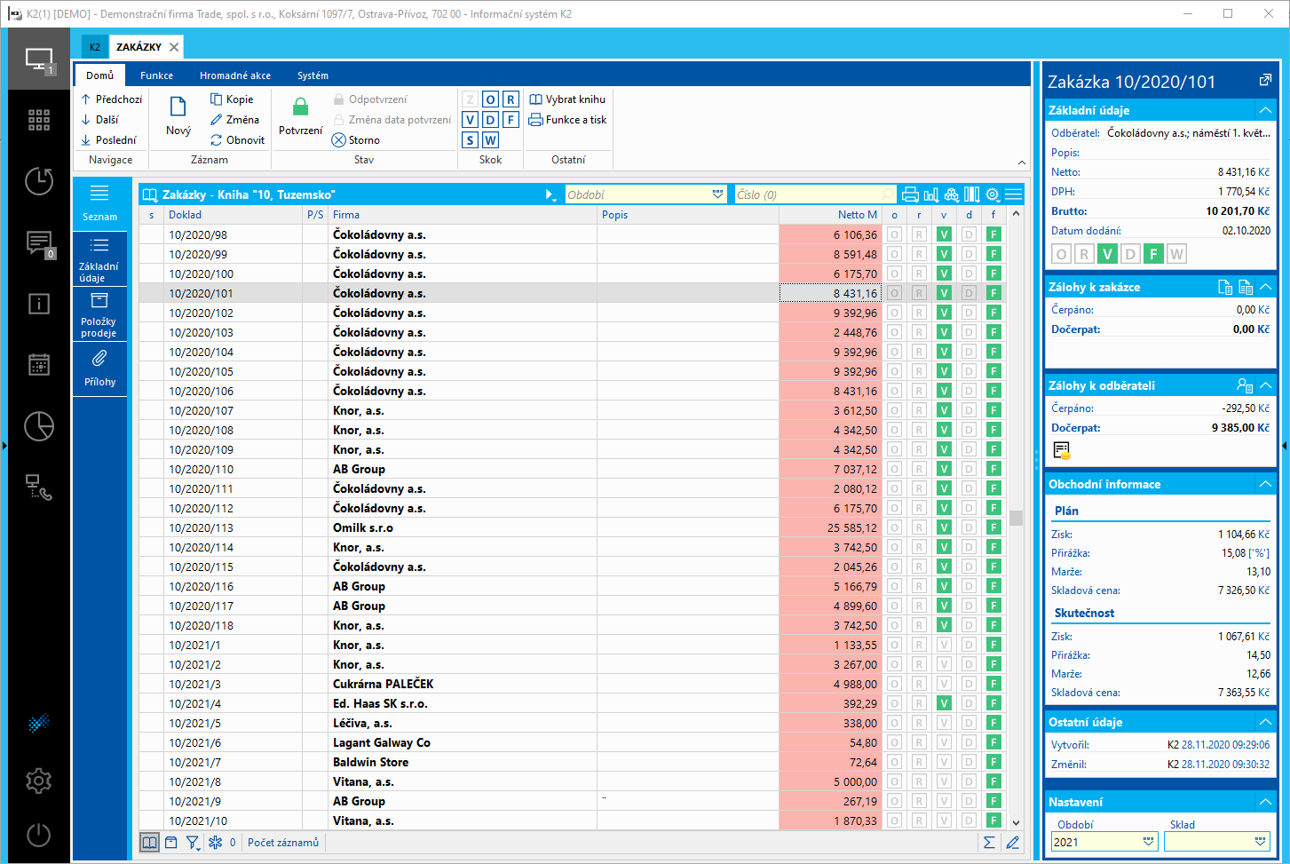The image size is (1290, 864).
Task: Open Zakázka 10/2020/101 in a separate window
Action: [x=1265, y=81]
